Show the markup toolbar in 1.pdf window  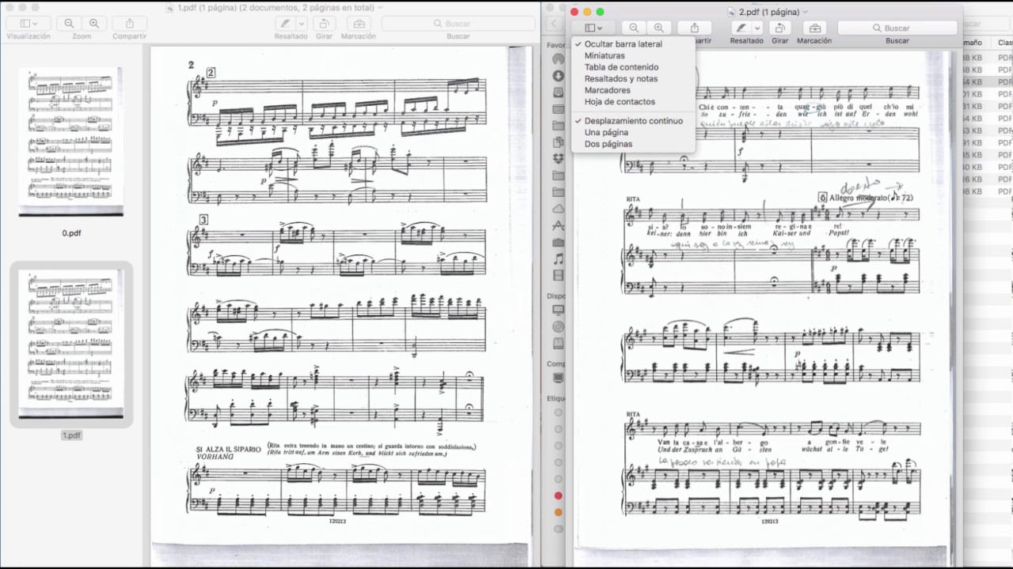[x=359, y=24]
